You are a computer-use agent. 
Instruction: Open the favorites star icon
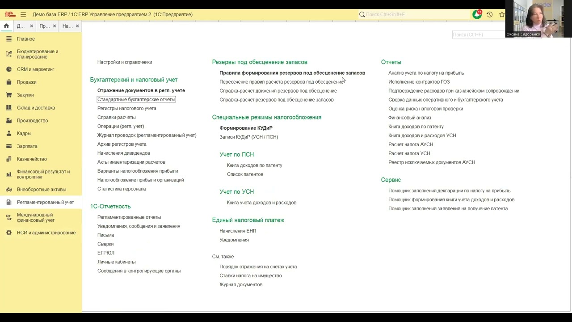[x=502, y=14]
